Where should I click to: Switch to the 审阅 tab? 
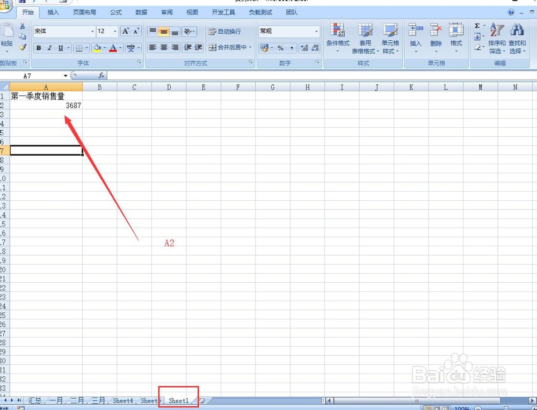pos(167,12)
